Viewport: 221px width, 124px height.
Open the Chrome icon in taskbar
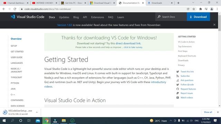pyautogui.click(x=47, y=121)
